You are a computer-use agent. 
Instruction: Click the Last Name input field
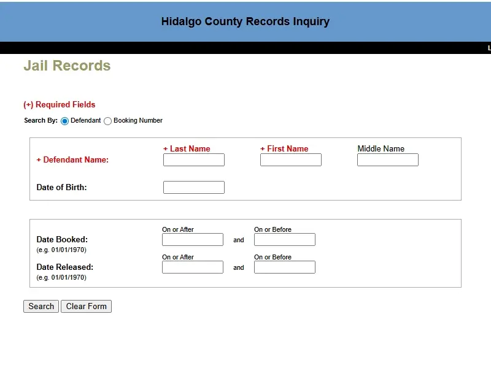pyautogui.click(x=193, y=159)
